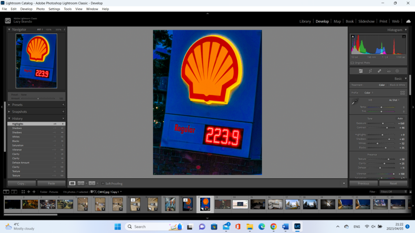Open the Photo menu

tap(41, 9)
